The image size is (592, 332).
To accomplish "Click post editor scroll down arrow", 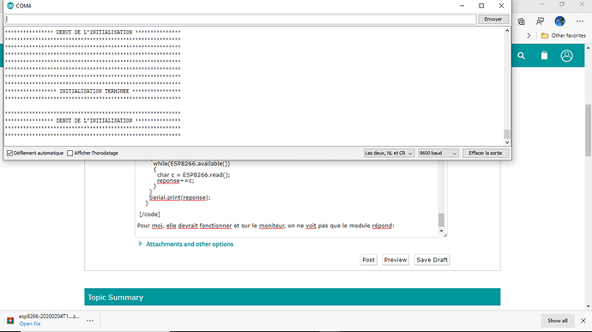I will pyautogui.click(x=441, y=231).
